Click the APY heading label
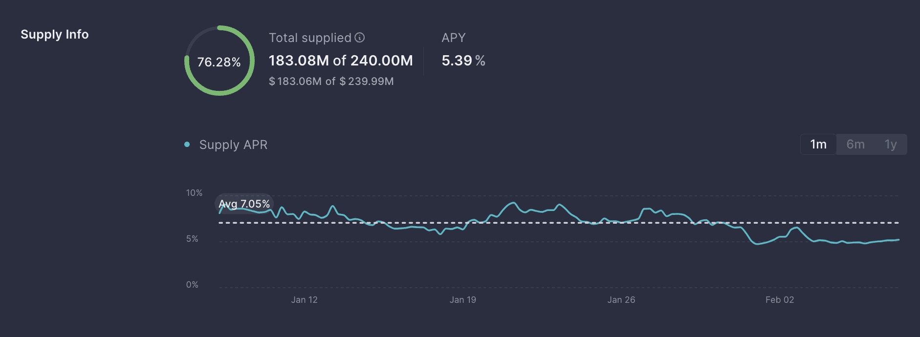Screen dimensions: 920x337 click(453, 38)
